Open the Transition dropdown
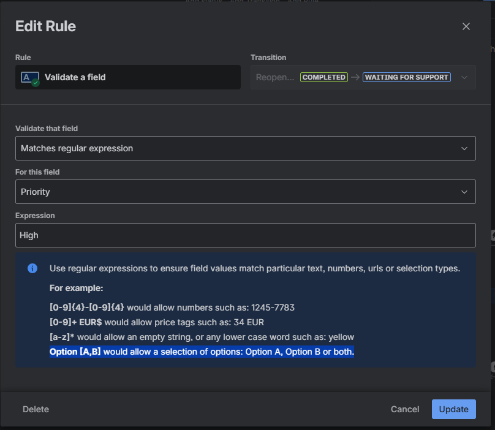This screenshot has width=495, height=430. [x=363, y=77]
